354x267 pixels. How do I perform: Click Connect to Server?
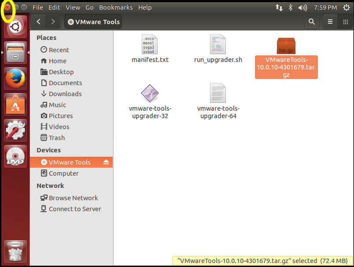71,209
